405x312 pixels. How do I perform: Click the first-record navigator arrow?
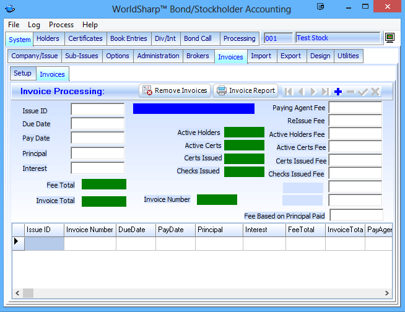[289, 92]
